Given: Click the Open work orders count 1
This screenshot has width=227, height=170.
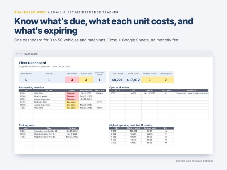Looking at the screenshot, I should [x=99, y=80].
